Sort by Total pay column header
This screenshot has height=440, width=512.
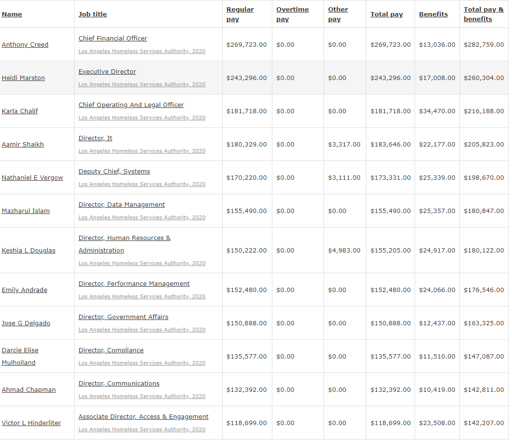pos(387,14)
